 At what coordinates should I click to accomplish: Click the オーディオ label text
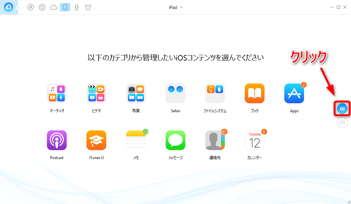[x=57, y=111]
